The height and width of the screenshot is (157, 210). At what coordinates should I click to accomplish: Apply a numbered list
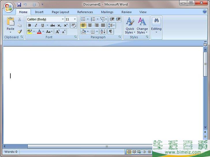coord(93,19)
